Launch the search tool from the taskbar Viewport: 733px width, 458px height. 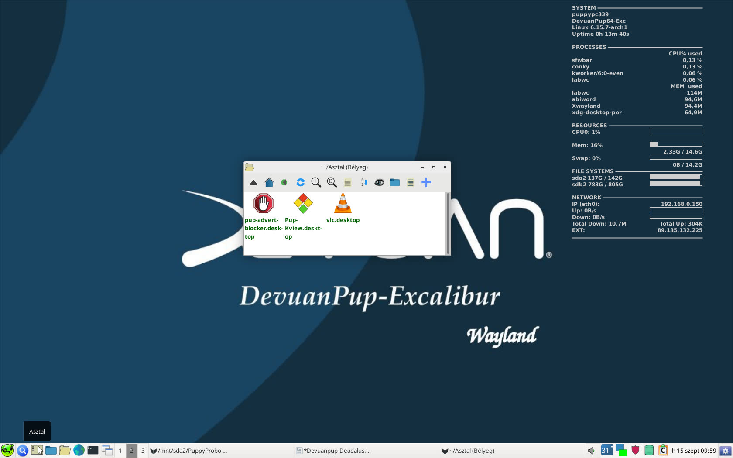tap(23, 451)
